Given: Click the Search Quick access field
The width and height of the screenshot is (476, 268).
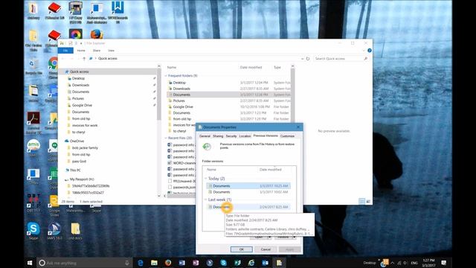Looking at the screenshot, I should point(341,58).
